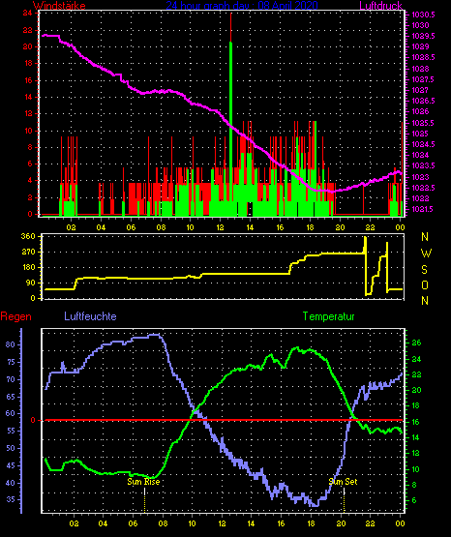
Task: Click pressure axis value 1021.5
Action: pos(422,209)
